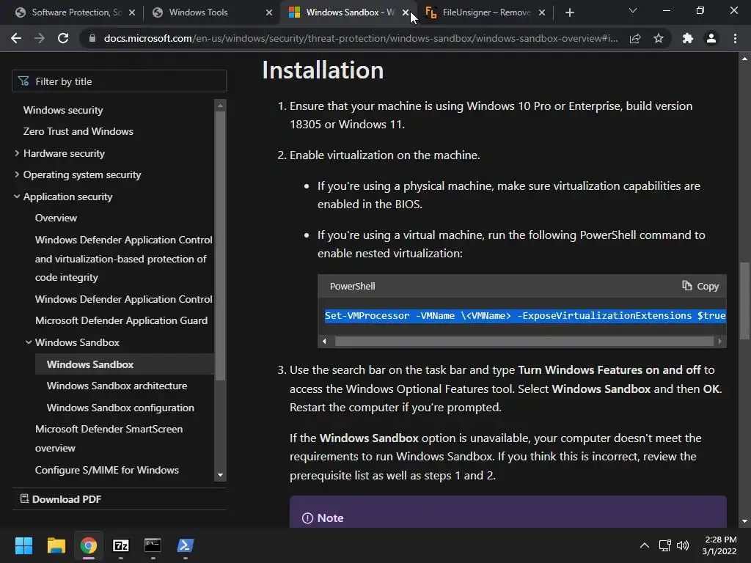
Task: Share this page via address bar icon
Action: coord(635,38)
